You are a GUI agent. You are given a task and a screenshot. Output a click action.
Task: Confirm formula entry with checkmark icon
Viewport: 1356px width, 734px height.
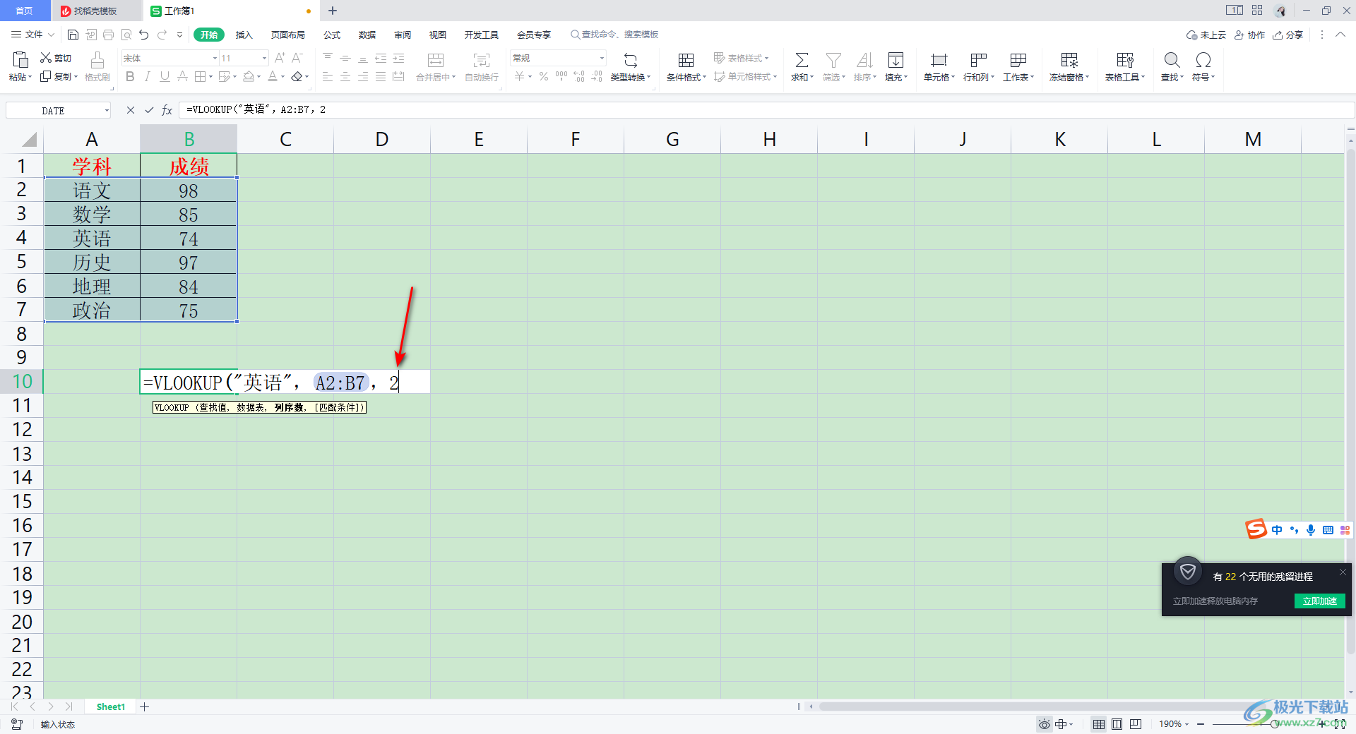point(149,110)
